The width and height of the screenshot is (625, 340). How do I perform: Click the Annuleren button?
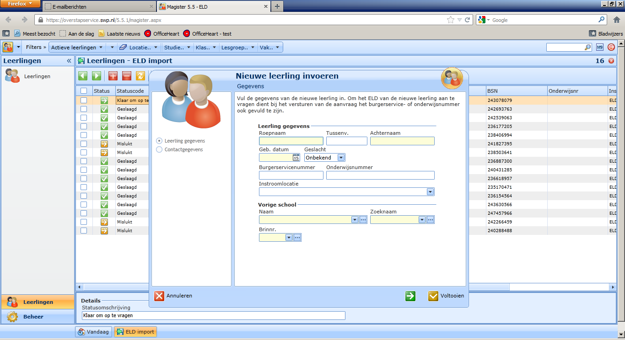[x=173, y=296]
